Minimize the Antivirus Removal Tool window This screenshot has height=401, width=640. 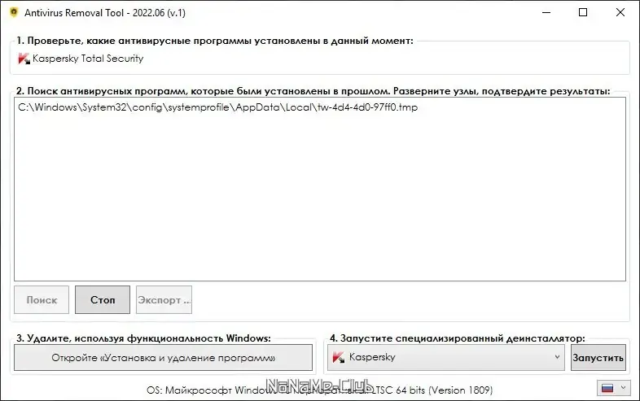546,13
